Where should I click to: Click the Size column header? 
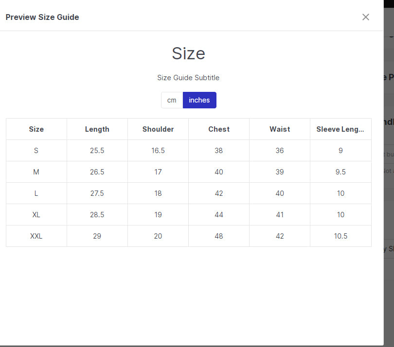point(36,129)
